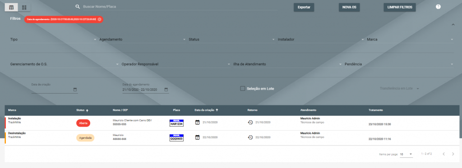Click the Agendada status badge
The width and height of the screenshot is (462, 168).
coord(85,138)
